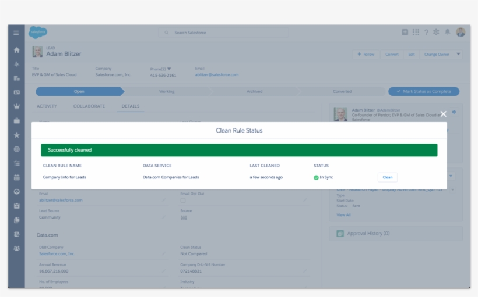This screenshot has height=297, width=478.
Task: Click the header email ablitzer@salesforce.com link
Action: pyautogui.click(x=217, y=75)
